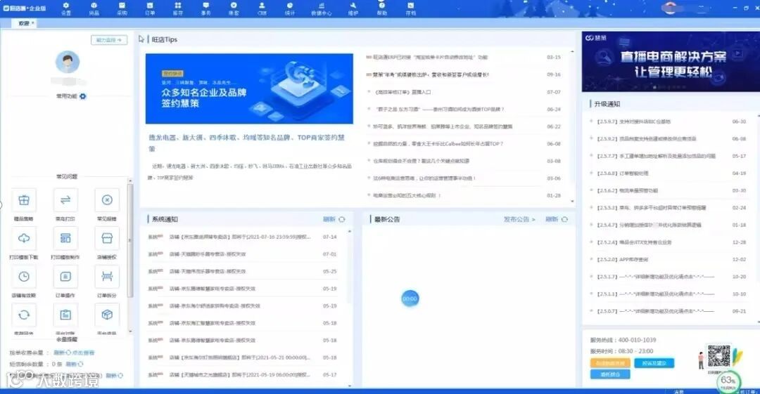Viewport: 760px width, 394px height.
Task: Click the 投诉及建议 blue button
Action: point(654,363)
